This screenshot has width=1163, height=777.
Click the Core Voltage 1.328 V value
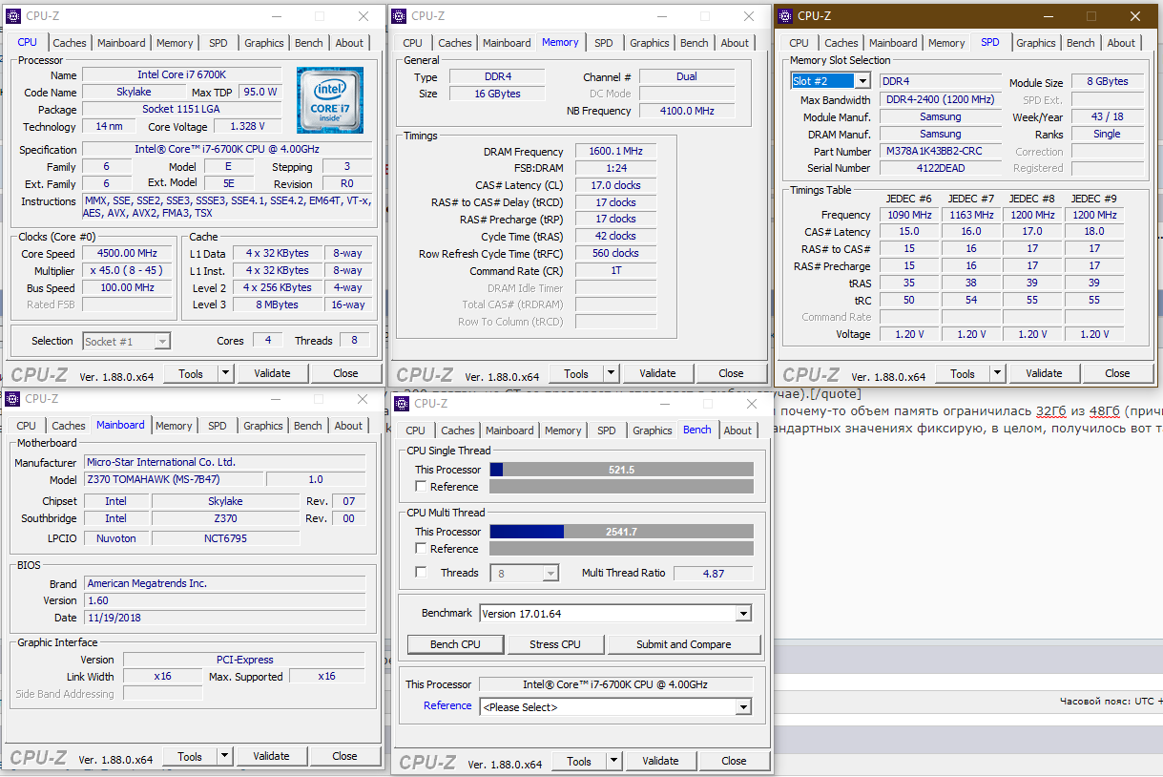tap(247, 126)
